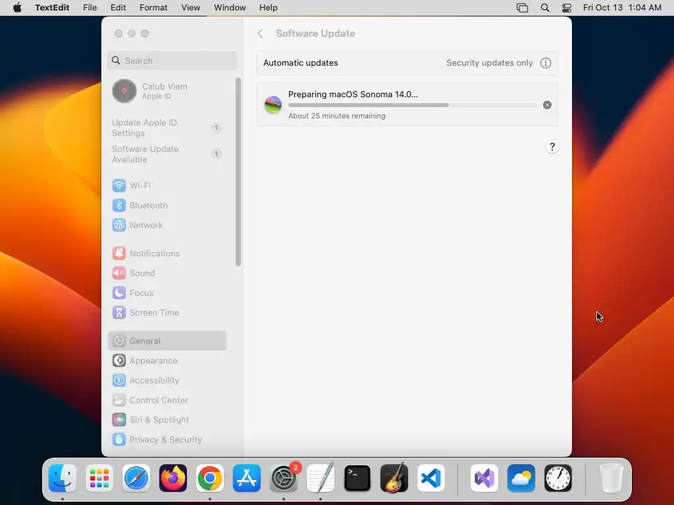Open Software Update Available notice
Image resolution: width=674 pixels, height=505 pixels.
[167, 154]
